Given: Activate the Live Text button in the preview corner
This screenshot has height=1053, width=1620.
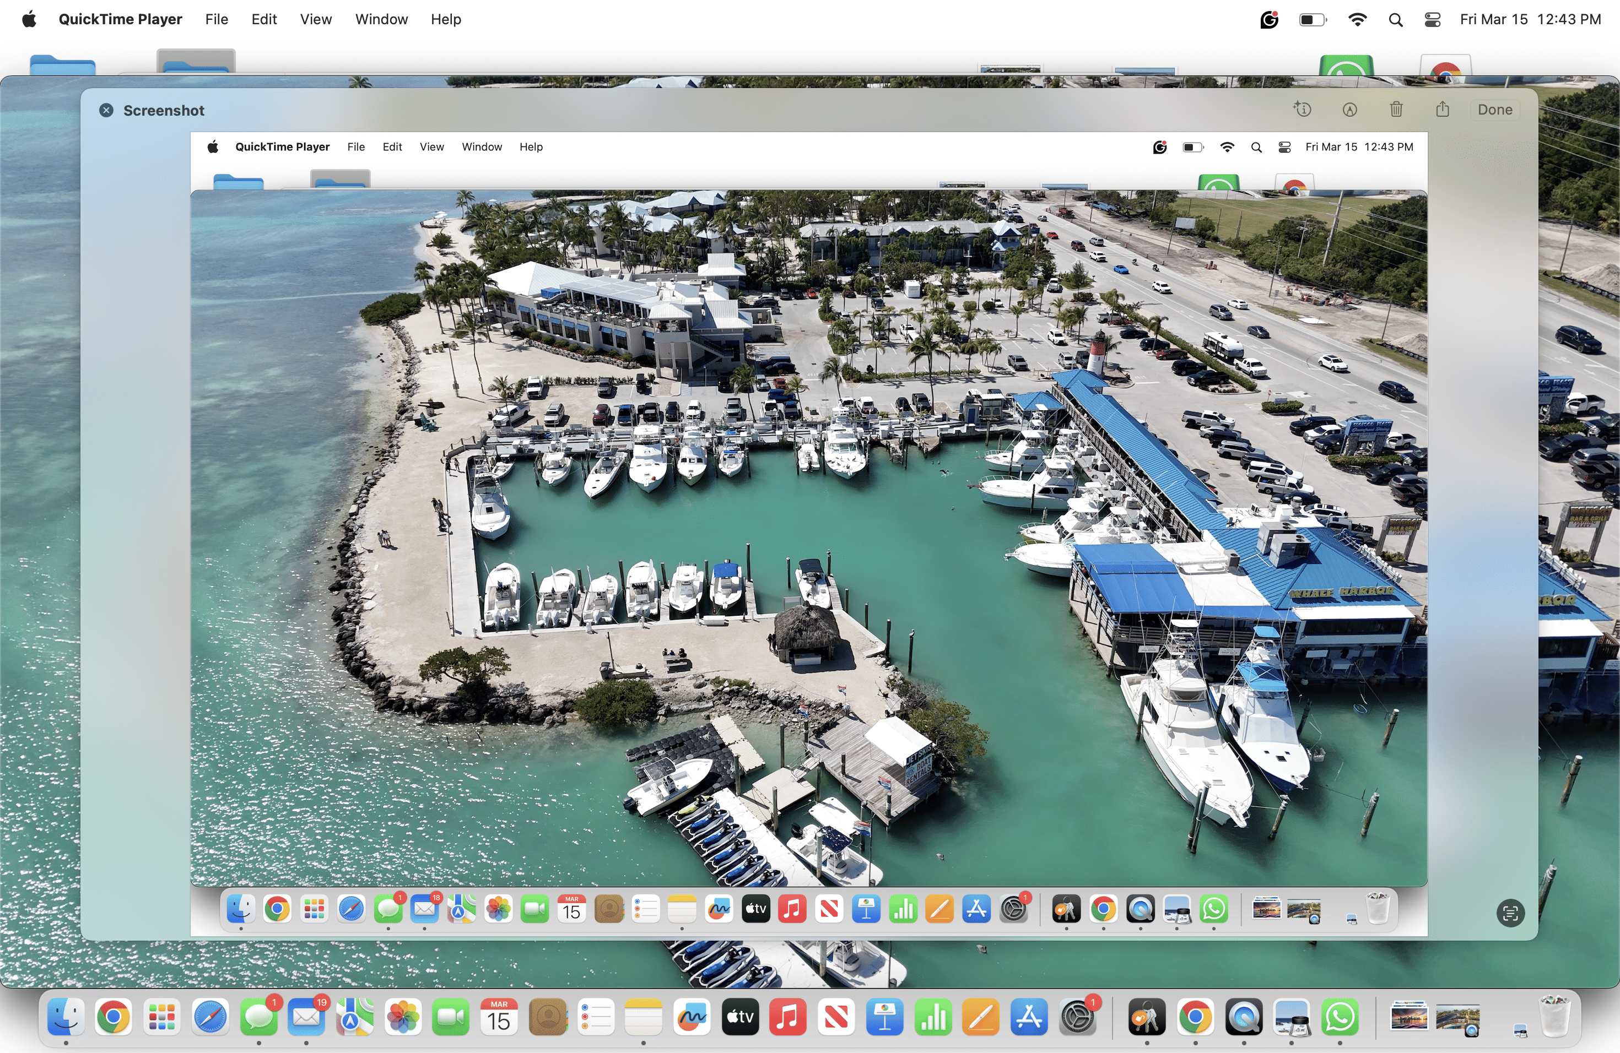Looking at the screenshot, I should click(x=1510, y=913).
